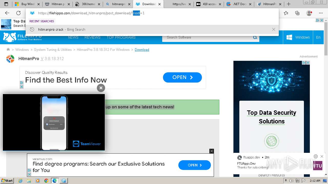Close the right sidebar ad with X
This screenshot has height=184, width=328.
tap(308, 63)
